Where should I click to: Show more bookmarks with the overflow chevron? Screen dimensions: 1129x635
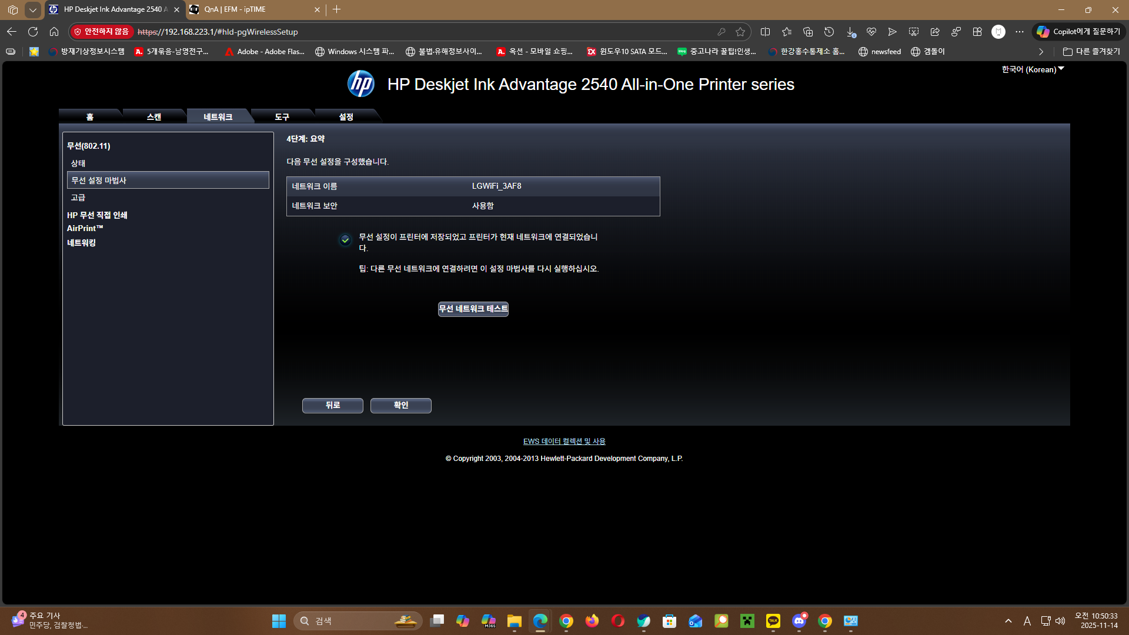pyautogui.click(x=1041, y=52)
